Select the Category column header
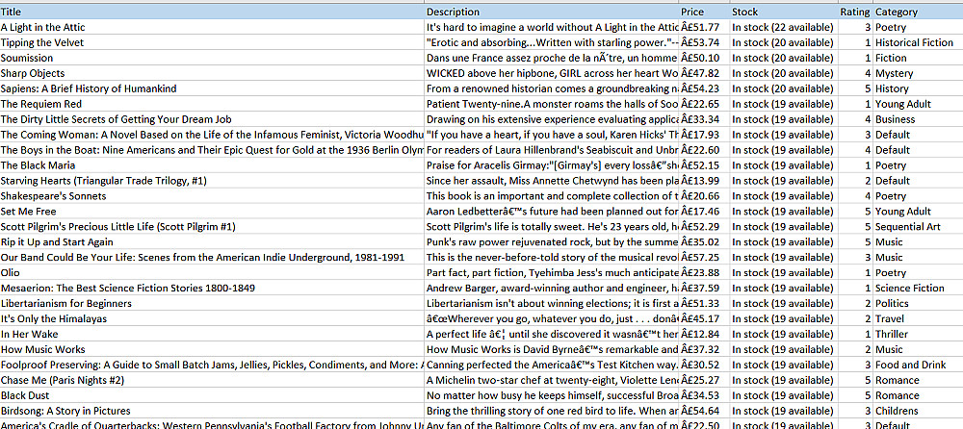Viewport: 963px width, 429px height. 918,12
